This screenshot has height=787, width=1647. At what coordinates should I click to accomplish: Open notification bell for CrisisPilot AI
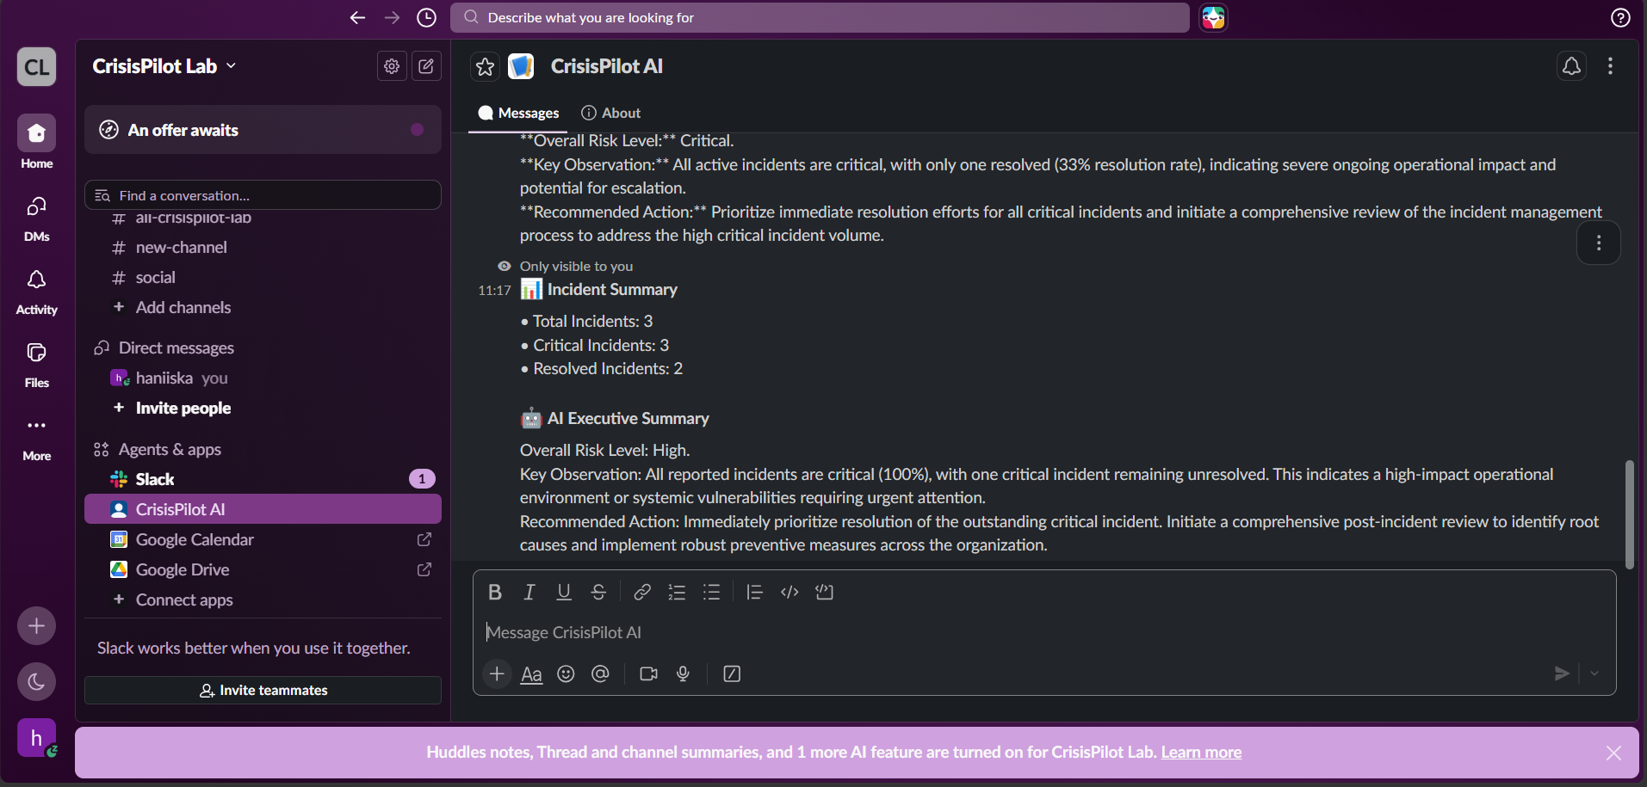pos(1571,66)
